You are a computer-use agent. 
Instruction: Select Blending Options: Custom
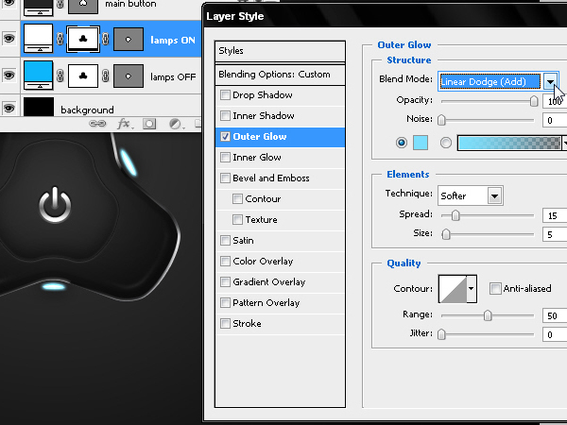point(280,75)
